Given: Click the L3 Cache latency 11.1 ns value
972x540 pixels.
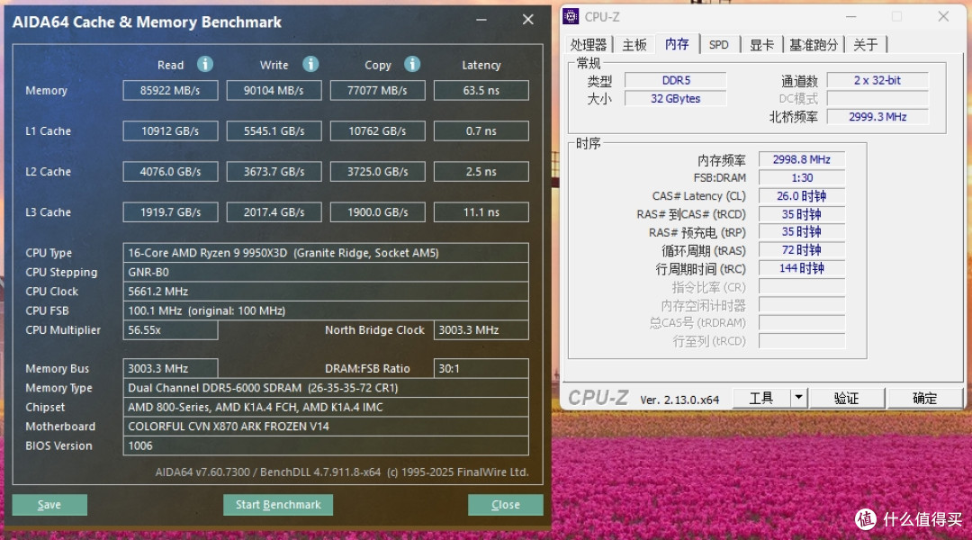Looking at the screenshot, I should pos(481,212).
